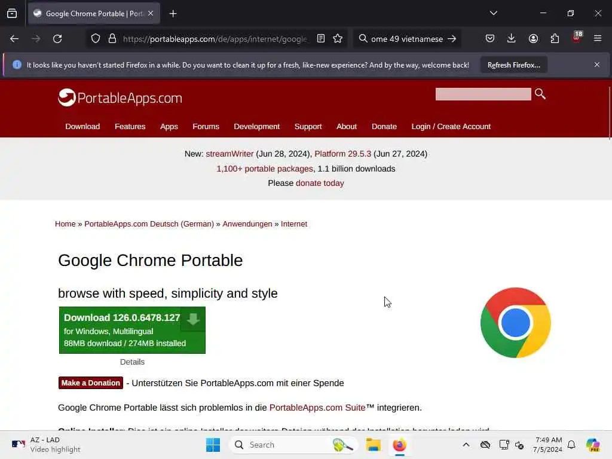Open File Explorer from taskbar
This screenshot has width=612, height=459.
click(373, 445)
